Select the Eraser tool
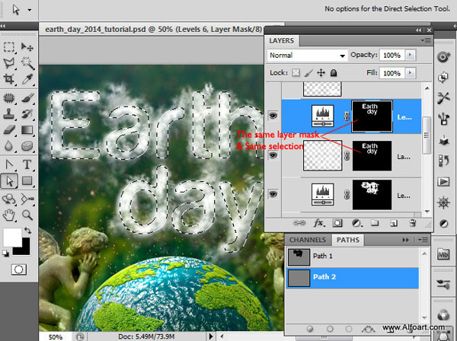 pyautogui.click(x=8, y=129)
